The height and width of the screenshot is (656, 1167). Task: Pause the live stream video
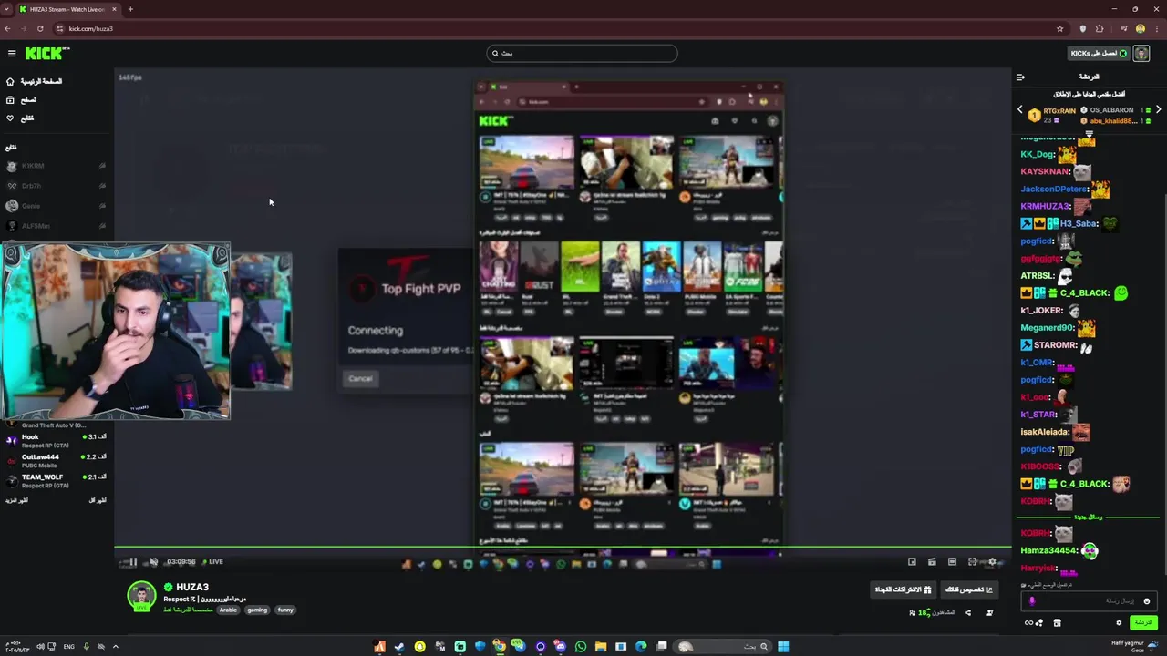[133, 562]
